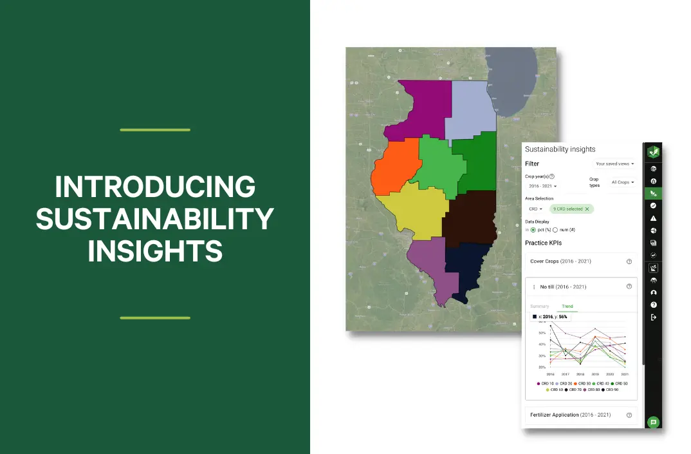Toggle CRD 20 legend entry
The width and height of the screenshot is (691, 454).
click(x=564, y=384)
